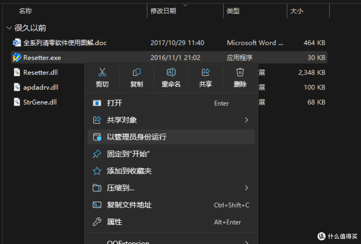361x244 pixels.
Task: Select 固定到"开始" menu entry
Action: click(x=171, y=154)
